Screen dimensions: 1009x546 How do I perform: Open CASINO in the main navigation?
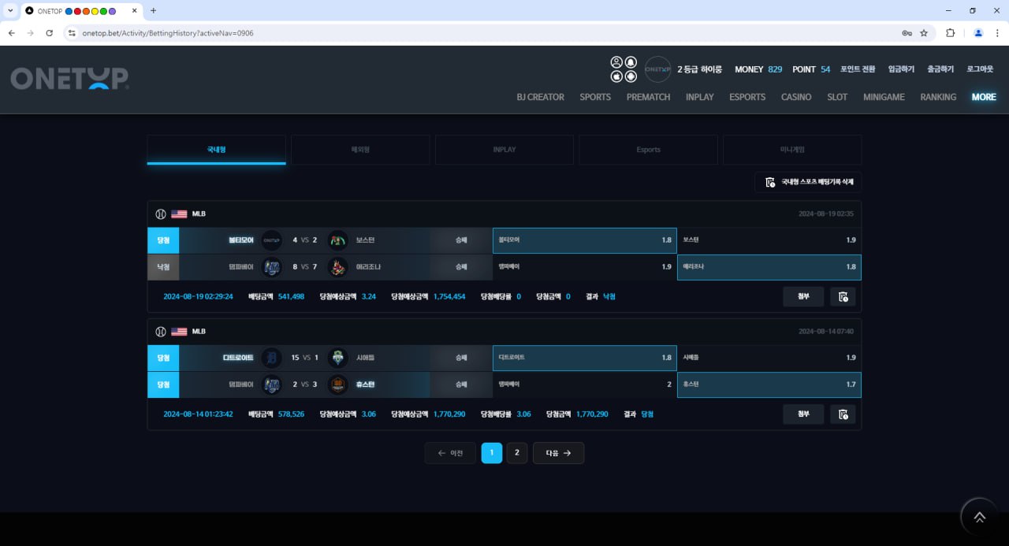795,97
